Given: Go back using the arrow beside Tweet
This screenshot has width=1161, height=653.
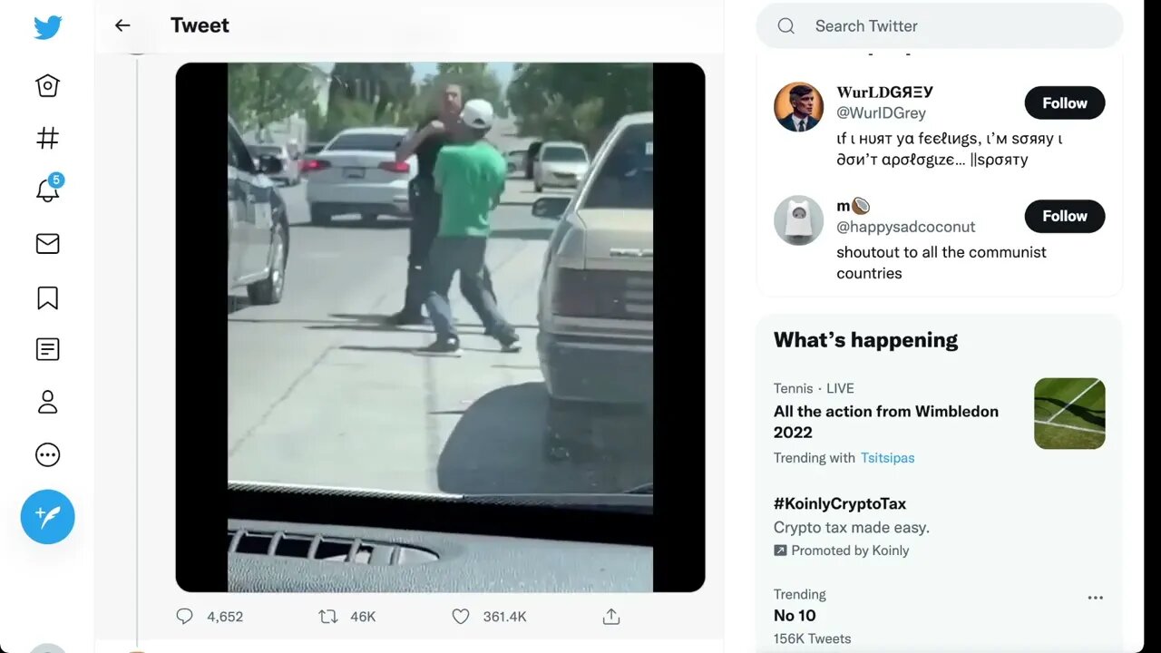Looking at the screenshot, I should [122, 25].
